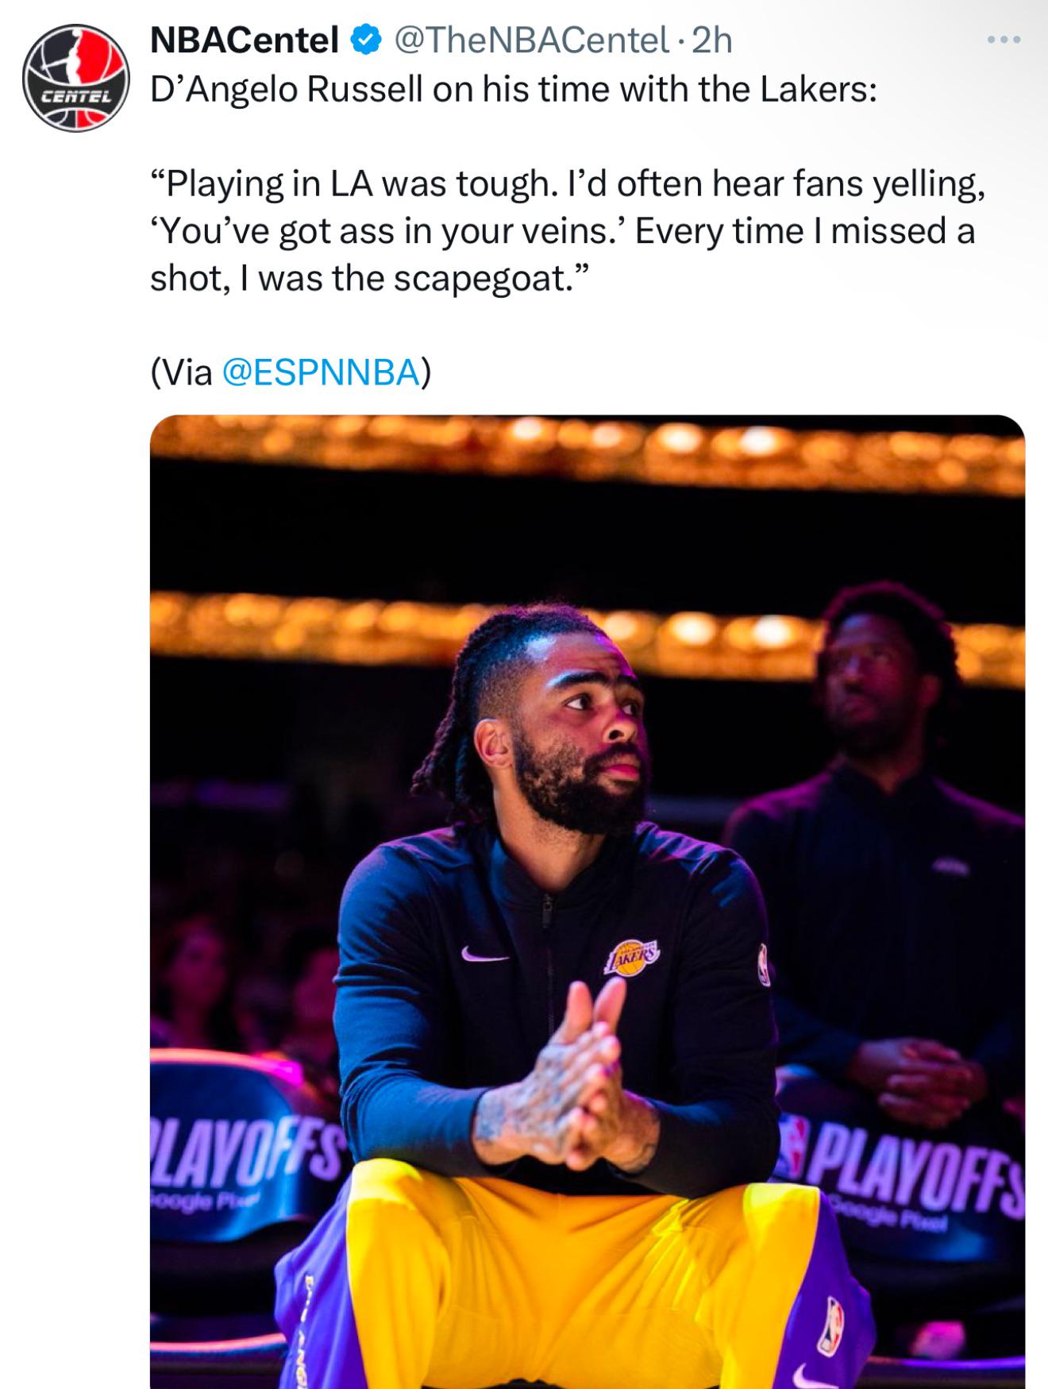Open the @ESPNNBA mention link
Image resolution: width=1048 pixels, height=1389 pixels.
(321, 372)
